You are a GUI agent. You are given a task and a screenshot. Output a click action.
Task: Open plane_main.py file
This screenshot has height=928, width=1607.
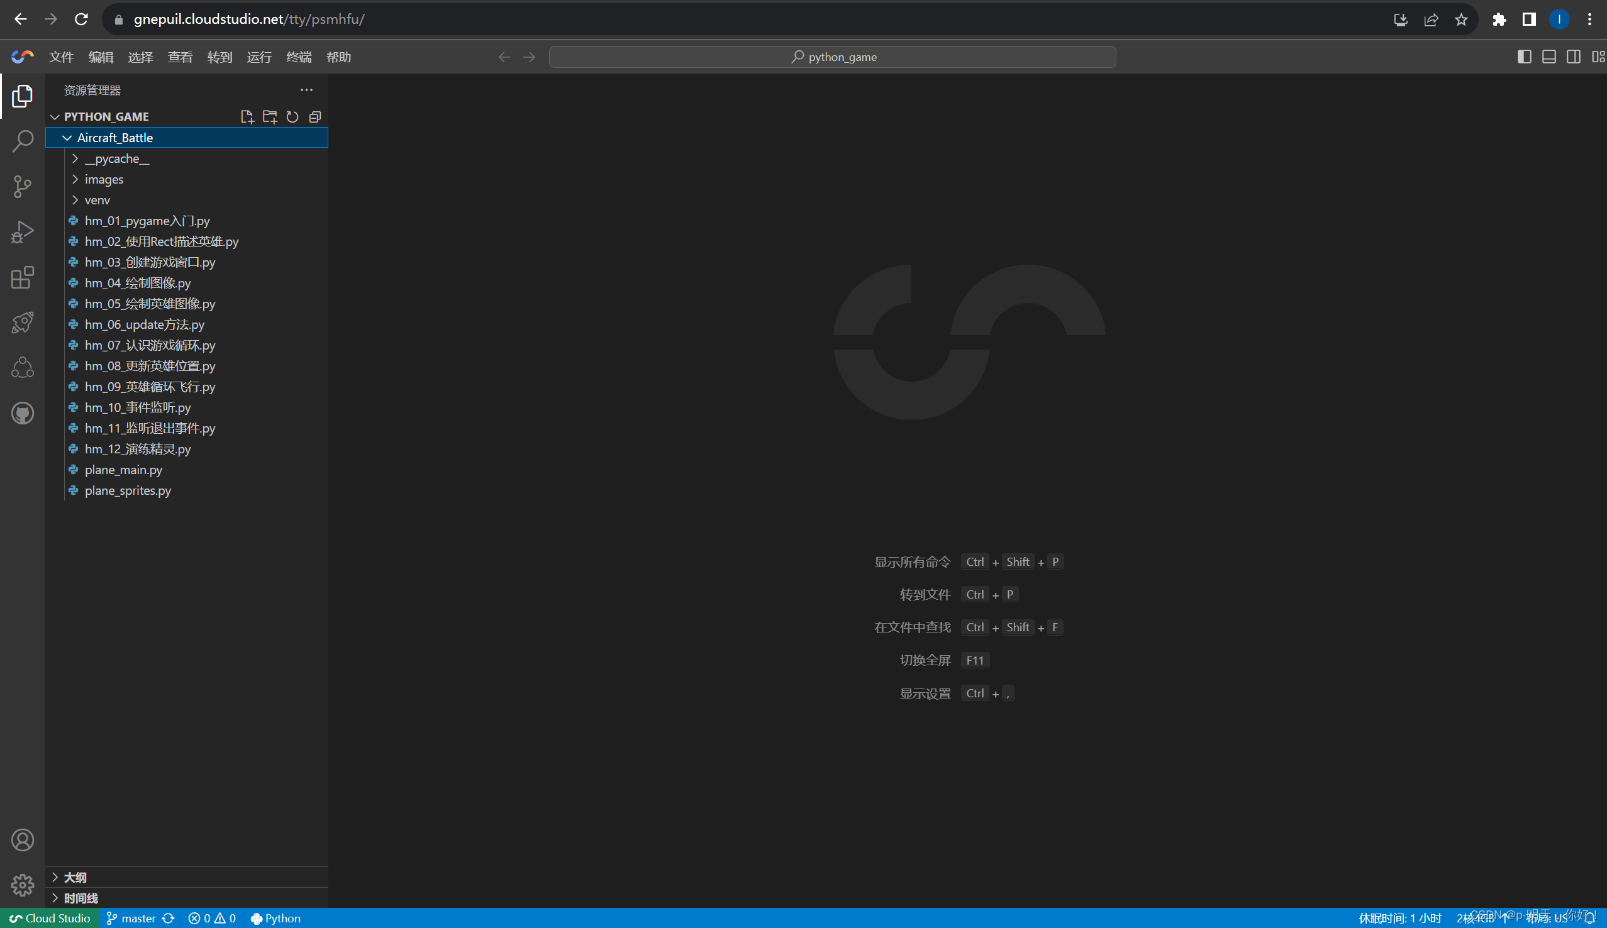tap(124, 470)
